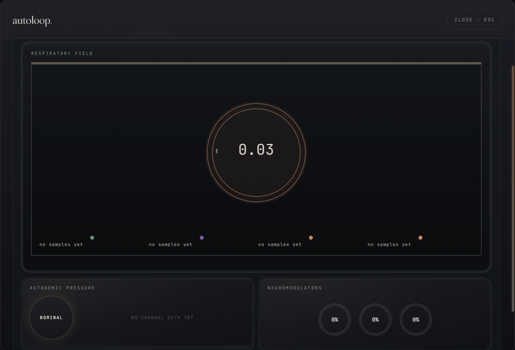Click "no samples yet" beside the green dot
Image resolution: width=515 pixels, height=350 pixels.
click(61, 244)
